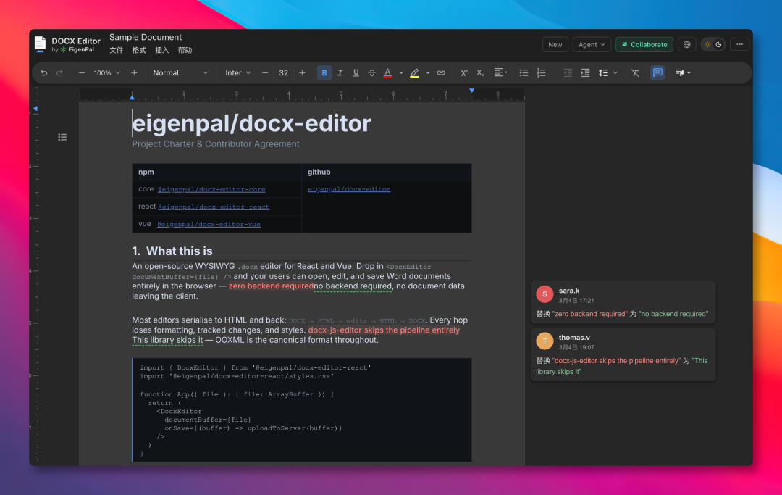Viewport: 782px width, 495px height.
Task: Click the DOCX Editor document logo icon
Action: tap(40, 44)
